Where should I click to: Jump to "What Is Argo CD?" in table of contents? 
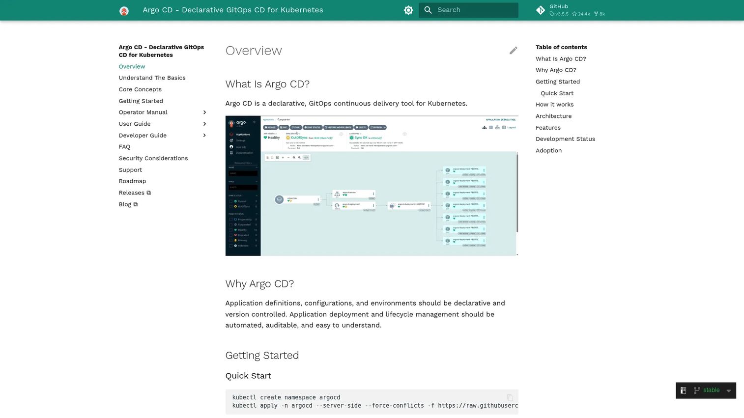(x=561, y=59)
